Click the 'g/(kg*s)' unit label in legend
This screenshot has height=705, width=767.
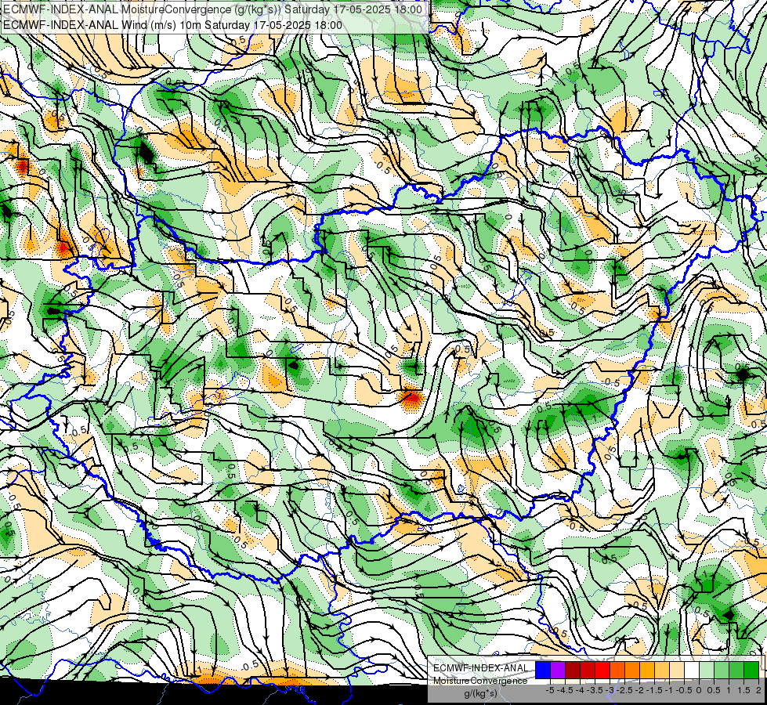481,693
